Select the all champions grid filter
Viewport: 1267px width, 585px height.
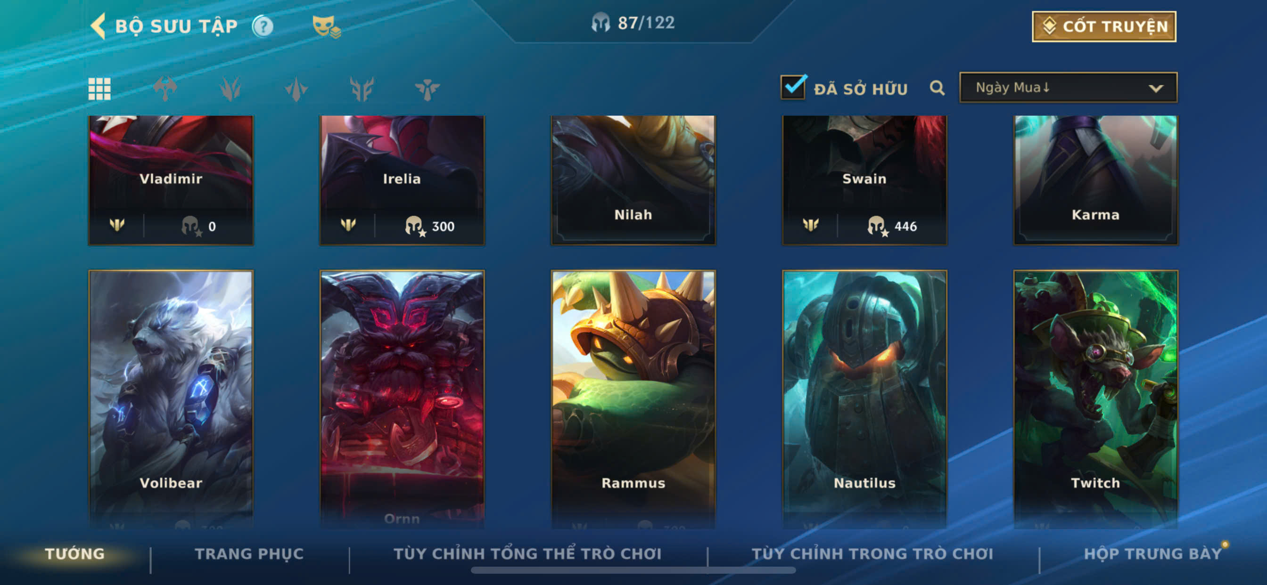click(99, 89)
